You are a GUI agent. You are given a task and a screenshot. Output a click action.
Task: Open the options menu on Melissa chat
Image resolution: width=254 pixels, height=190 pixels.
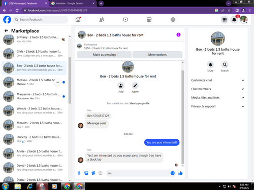[57, 82]
